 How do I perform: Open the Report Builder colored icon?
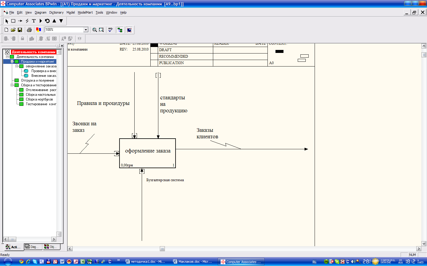click(x=38, y=30)
